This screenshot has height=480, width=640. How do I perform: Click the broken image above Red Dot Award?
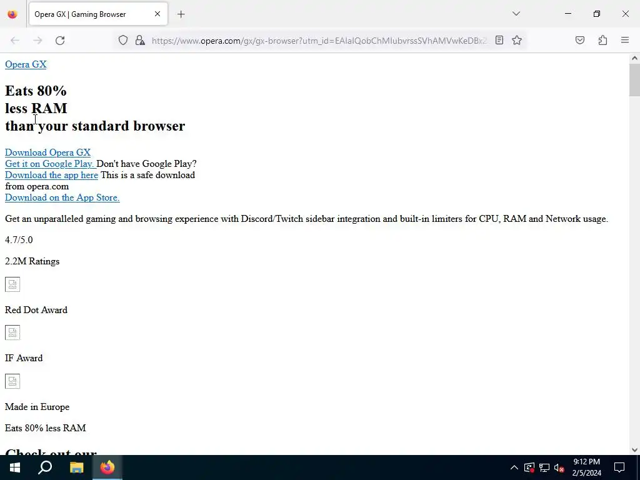point(12,284)
